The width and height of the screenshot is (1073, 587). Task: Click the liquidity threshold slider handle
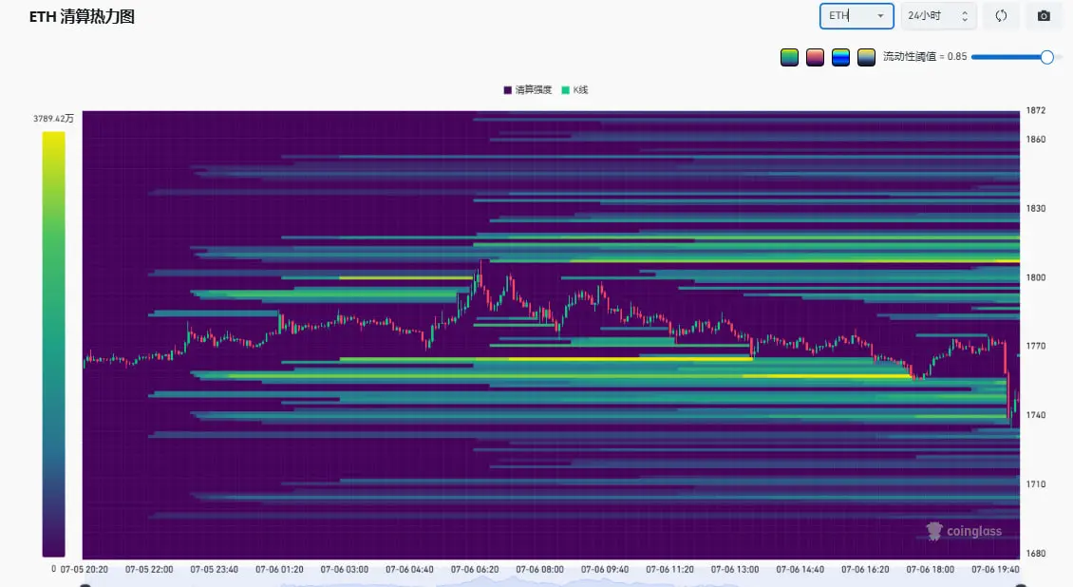click(x=1047, y=58)
